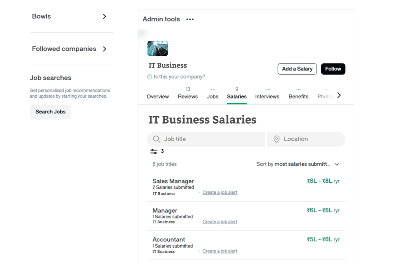Expand Followed companies section

click(104, 49)
